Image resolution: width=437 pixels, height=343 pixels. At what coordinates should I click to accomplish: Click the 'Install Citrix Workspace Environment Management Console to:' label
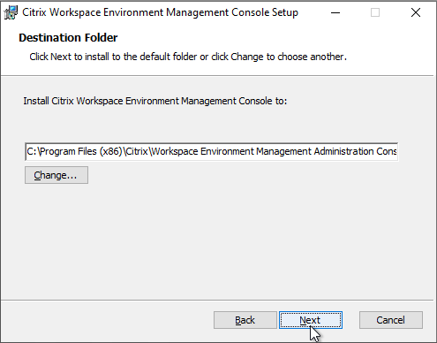[155, 101]
